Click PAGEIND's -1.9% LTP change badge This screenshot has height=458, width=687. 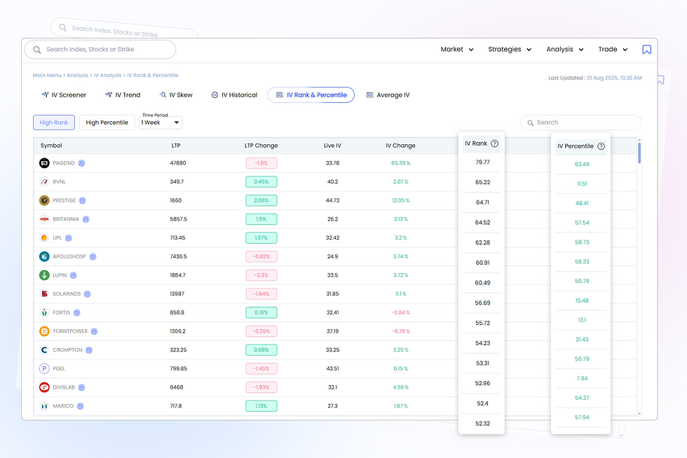pos(261,163)
